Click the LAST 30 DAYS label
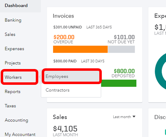The height and width of the screenshot is (137, 166). 93,61
